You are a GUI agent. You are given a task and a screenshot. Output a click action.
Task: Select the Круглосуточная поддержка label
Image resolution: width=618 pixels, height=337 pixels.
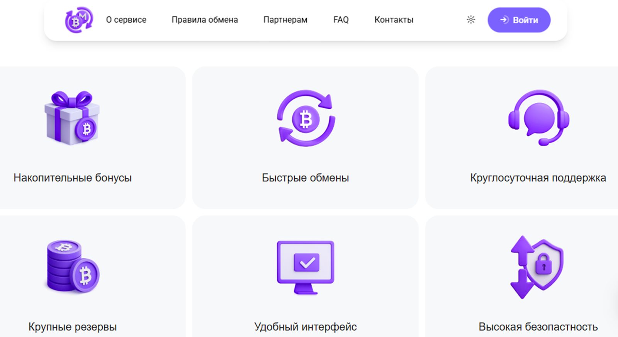pyautogui.click(x=538, y=178)
